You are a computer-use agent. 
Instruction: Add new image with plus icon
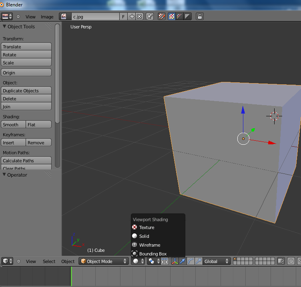tap(132, 16)
